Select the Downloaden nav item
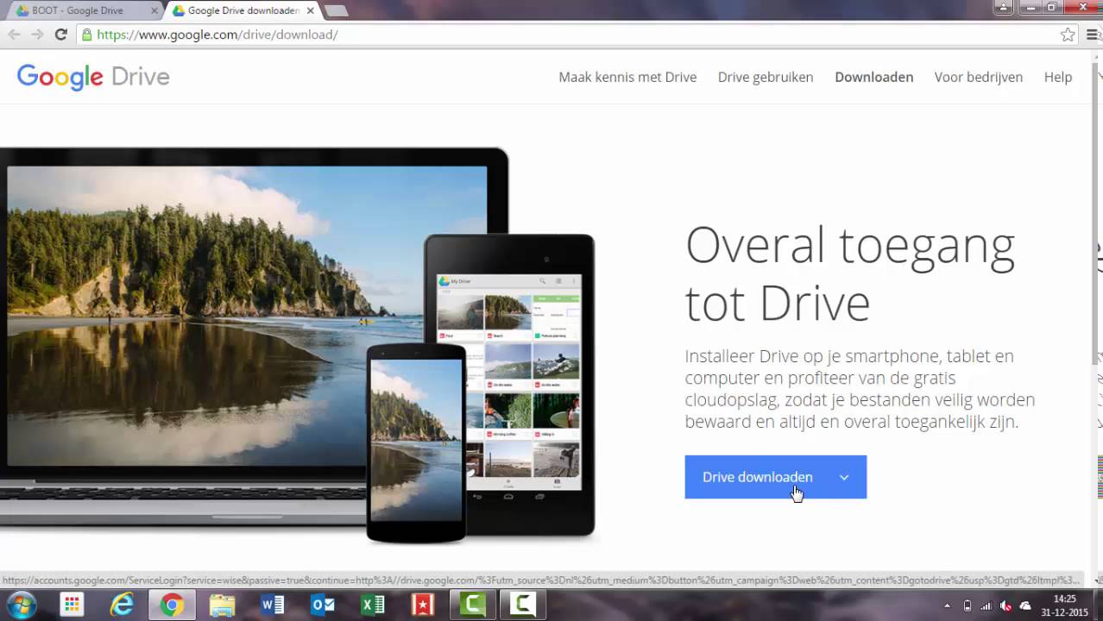Image resolution: width=1103 pixels, height=621 pixels. click(873, 77)
